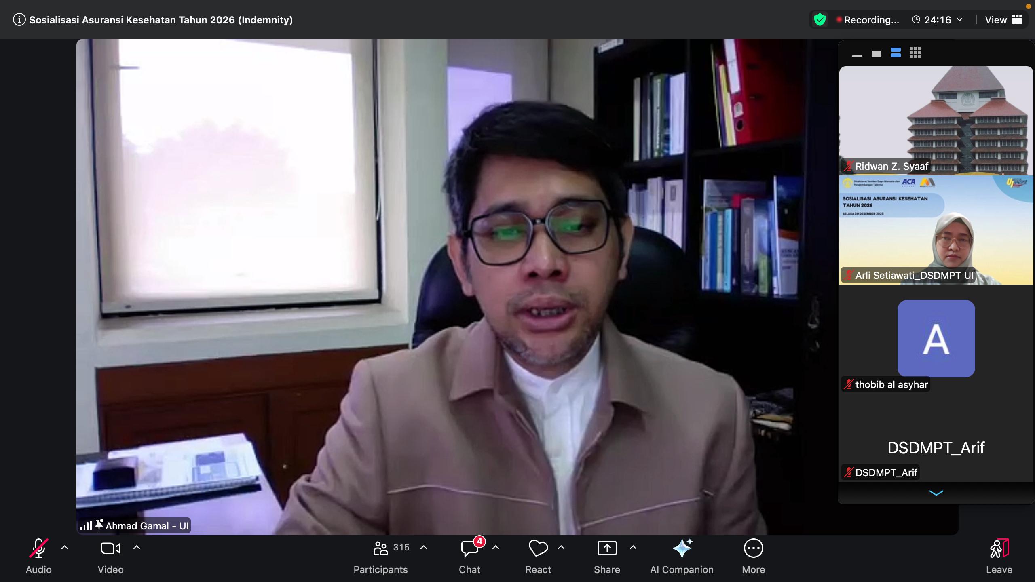Click the React heart icon

point(538,548)
